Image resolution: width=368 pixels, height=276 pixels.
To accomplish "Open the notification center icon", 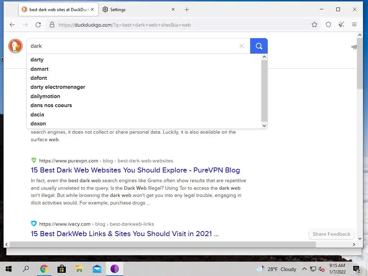I will click(x=356, y=269).
